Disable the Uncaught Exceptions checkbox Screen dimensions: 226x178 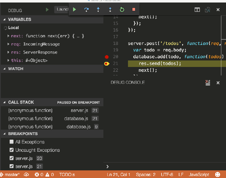(11, 150)
